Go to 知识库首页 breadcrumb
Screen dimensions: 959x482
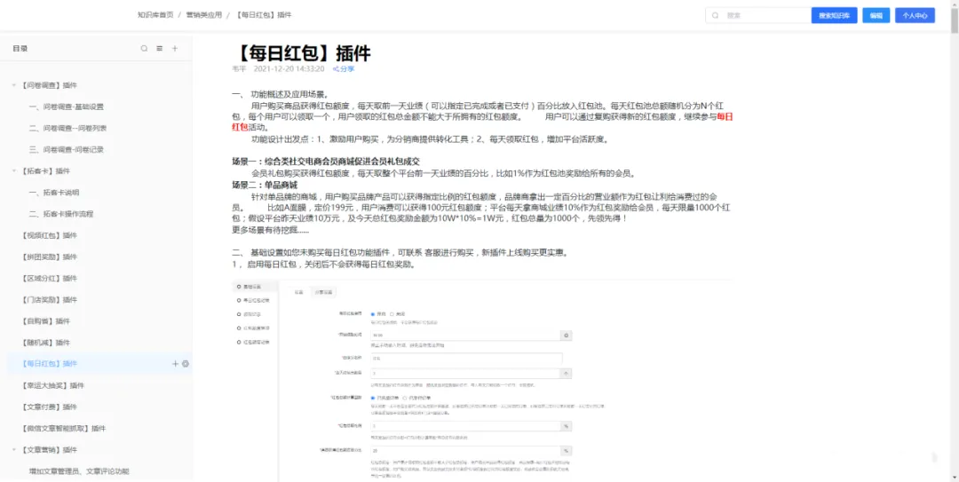(x=155, y=15)
